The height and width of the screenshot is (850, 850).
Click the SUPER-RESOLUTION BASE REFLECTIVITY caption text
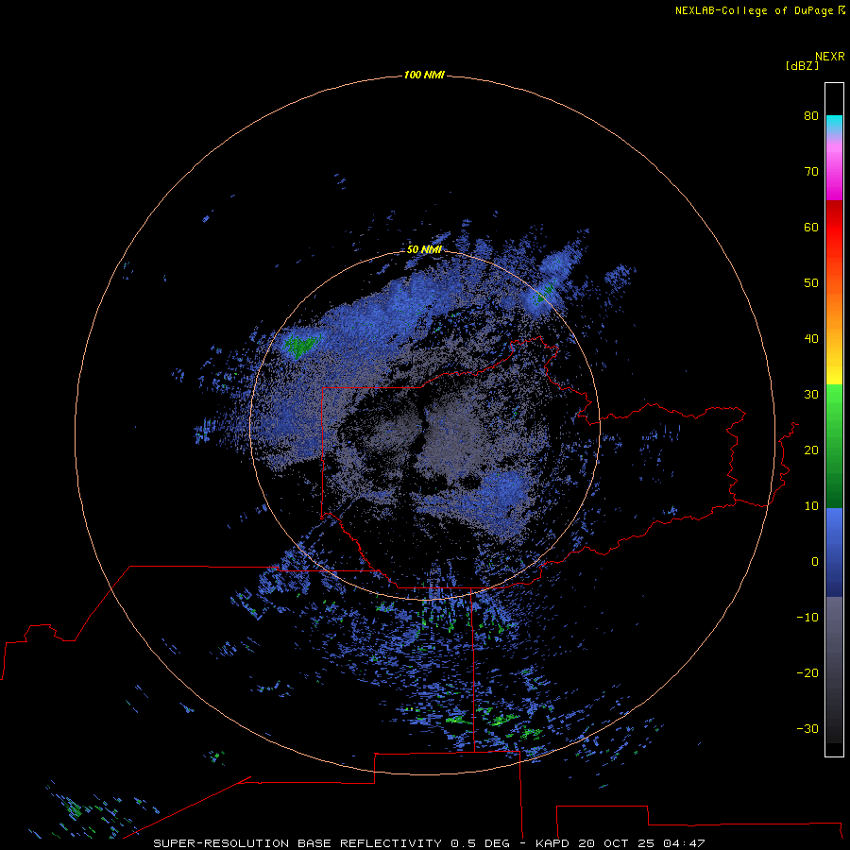point(297,843)
